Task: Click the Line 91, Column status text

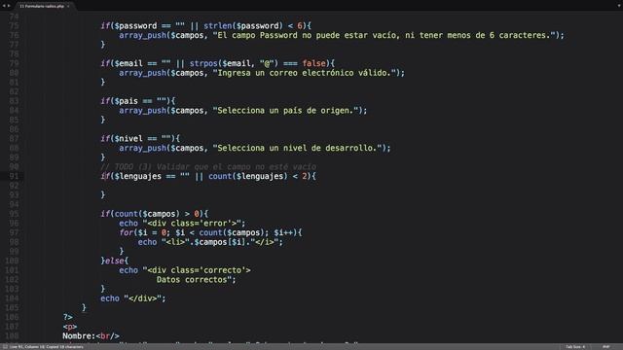Action: (46, 347)
